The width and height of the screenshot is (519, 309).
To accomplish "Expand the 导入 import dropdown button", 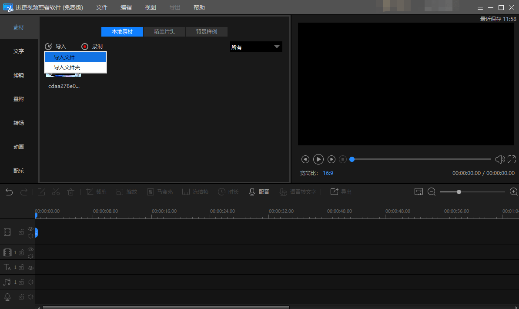I will pyautogui.click(x=55, y=47).
